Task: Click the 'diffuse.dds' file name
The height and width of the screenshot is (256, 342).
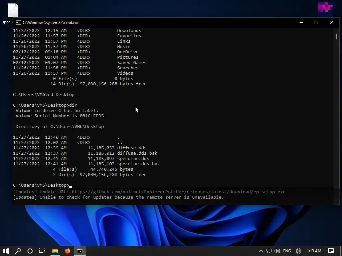Action: tap(132, 148)
